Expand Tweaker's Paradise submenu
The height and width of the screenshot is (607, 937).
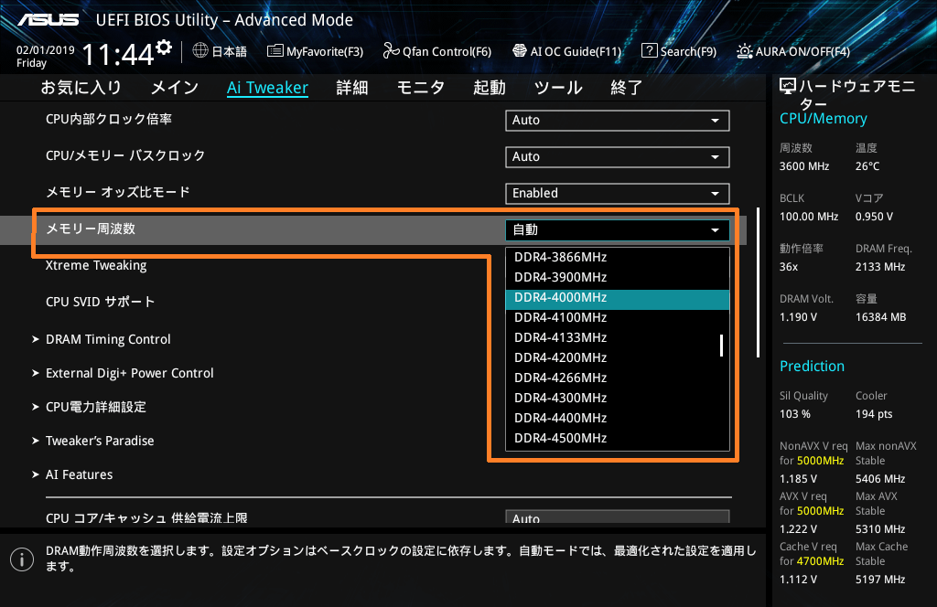coord(100,441)
